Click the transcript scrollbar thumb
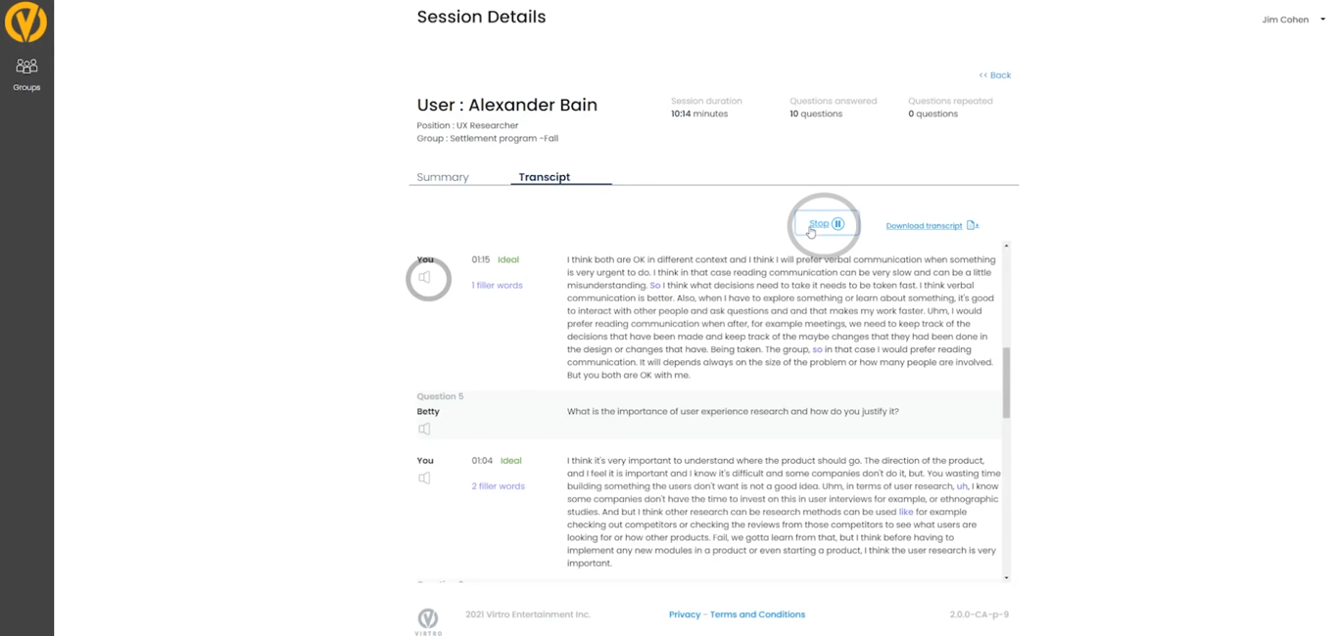This screenshot has width=1338, height=636. point(1006,382)
